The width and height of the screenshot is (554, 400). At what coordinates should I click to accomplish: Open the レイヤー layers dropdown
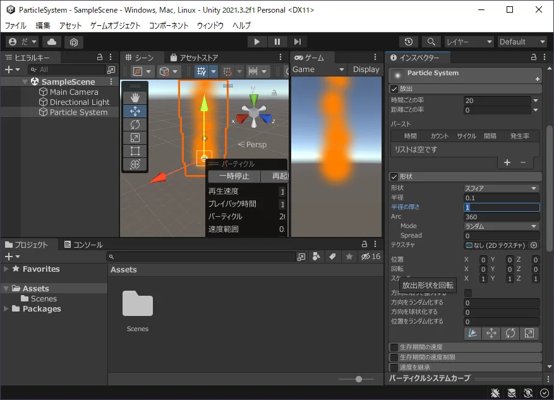tap(469, 42)
